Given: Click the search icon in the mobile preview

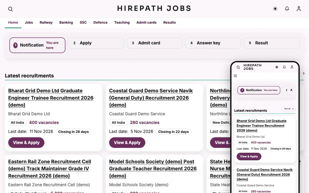Looking at the screenshot, I should (238, 67).
